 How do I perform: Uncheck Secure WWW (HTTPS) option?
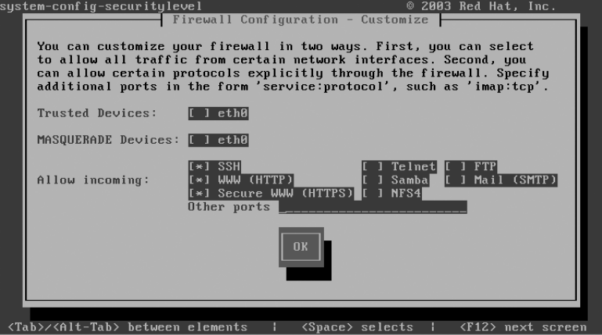pos(271,194)
